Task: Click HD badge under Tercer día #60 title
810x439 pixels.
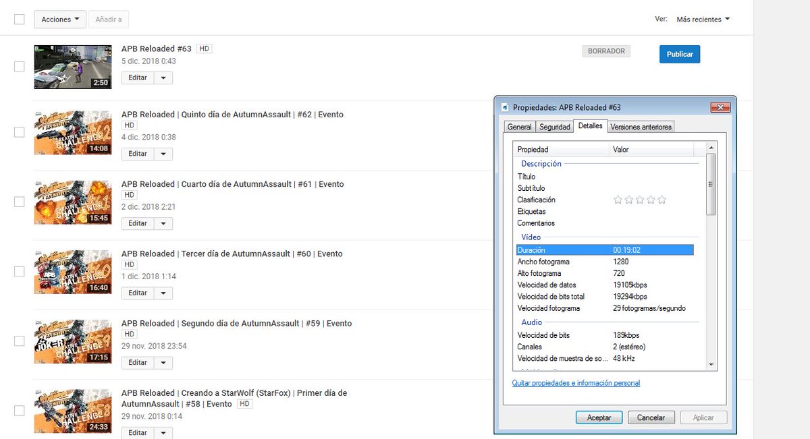Action: coord(129,264)
